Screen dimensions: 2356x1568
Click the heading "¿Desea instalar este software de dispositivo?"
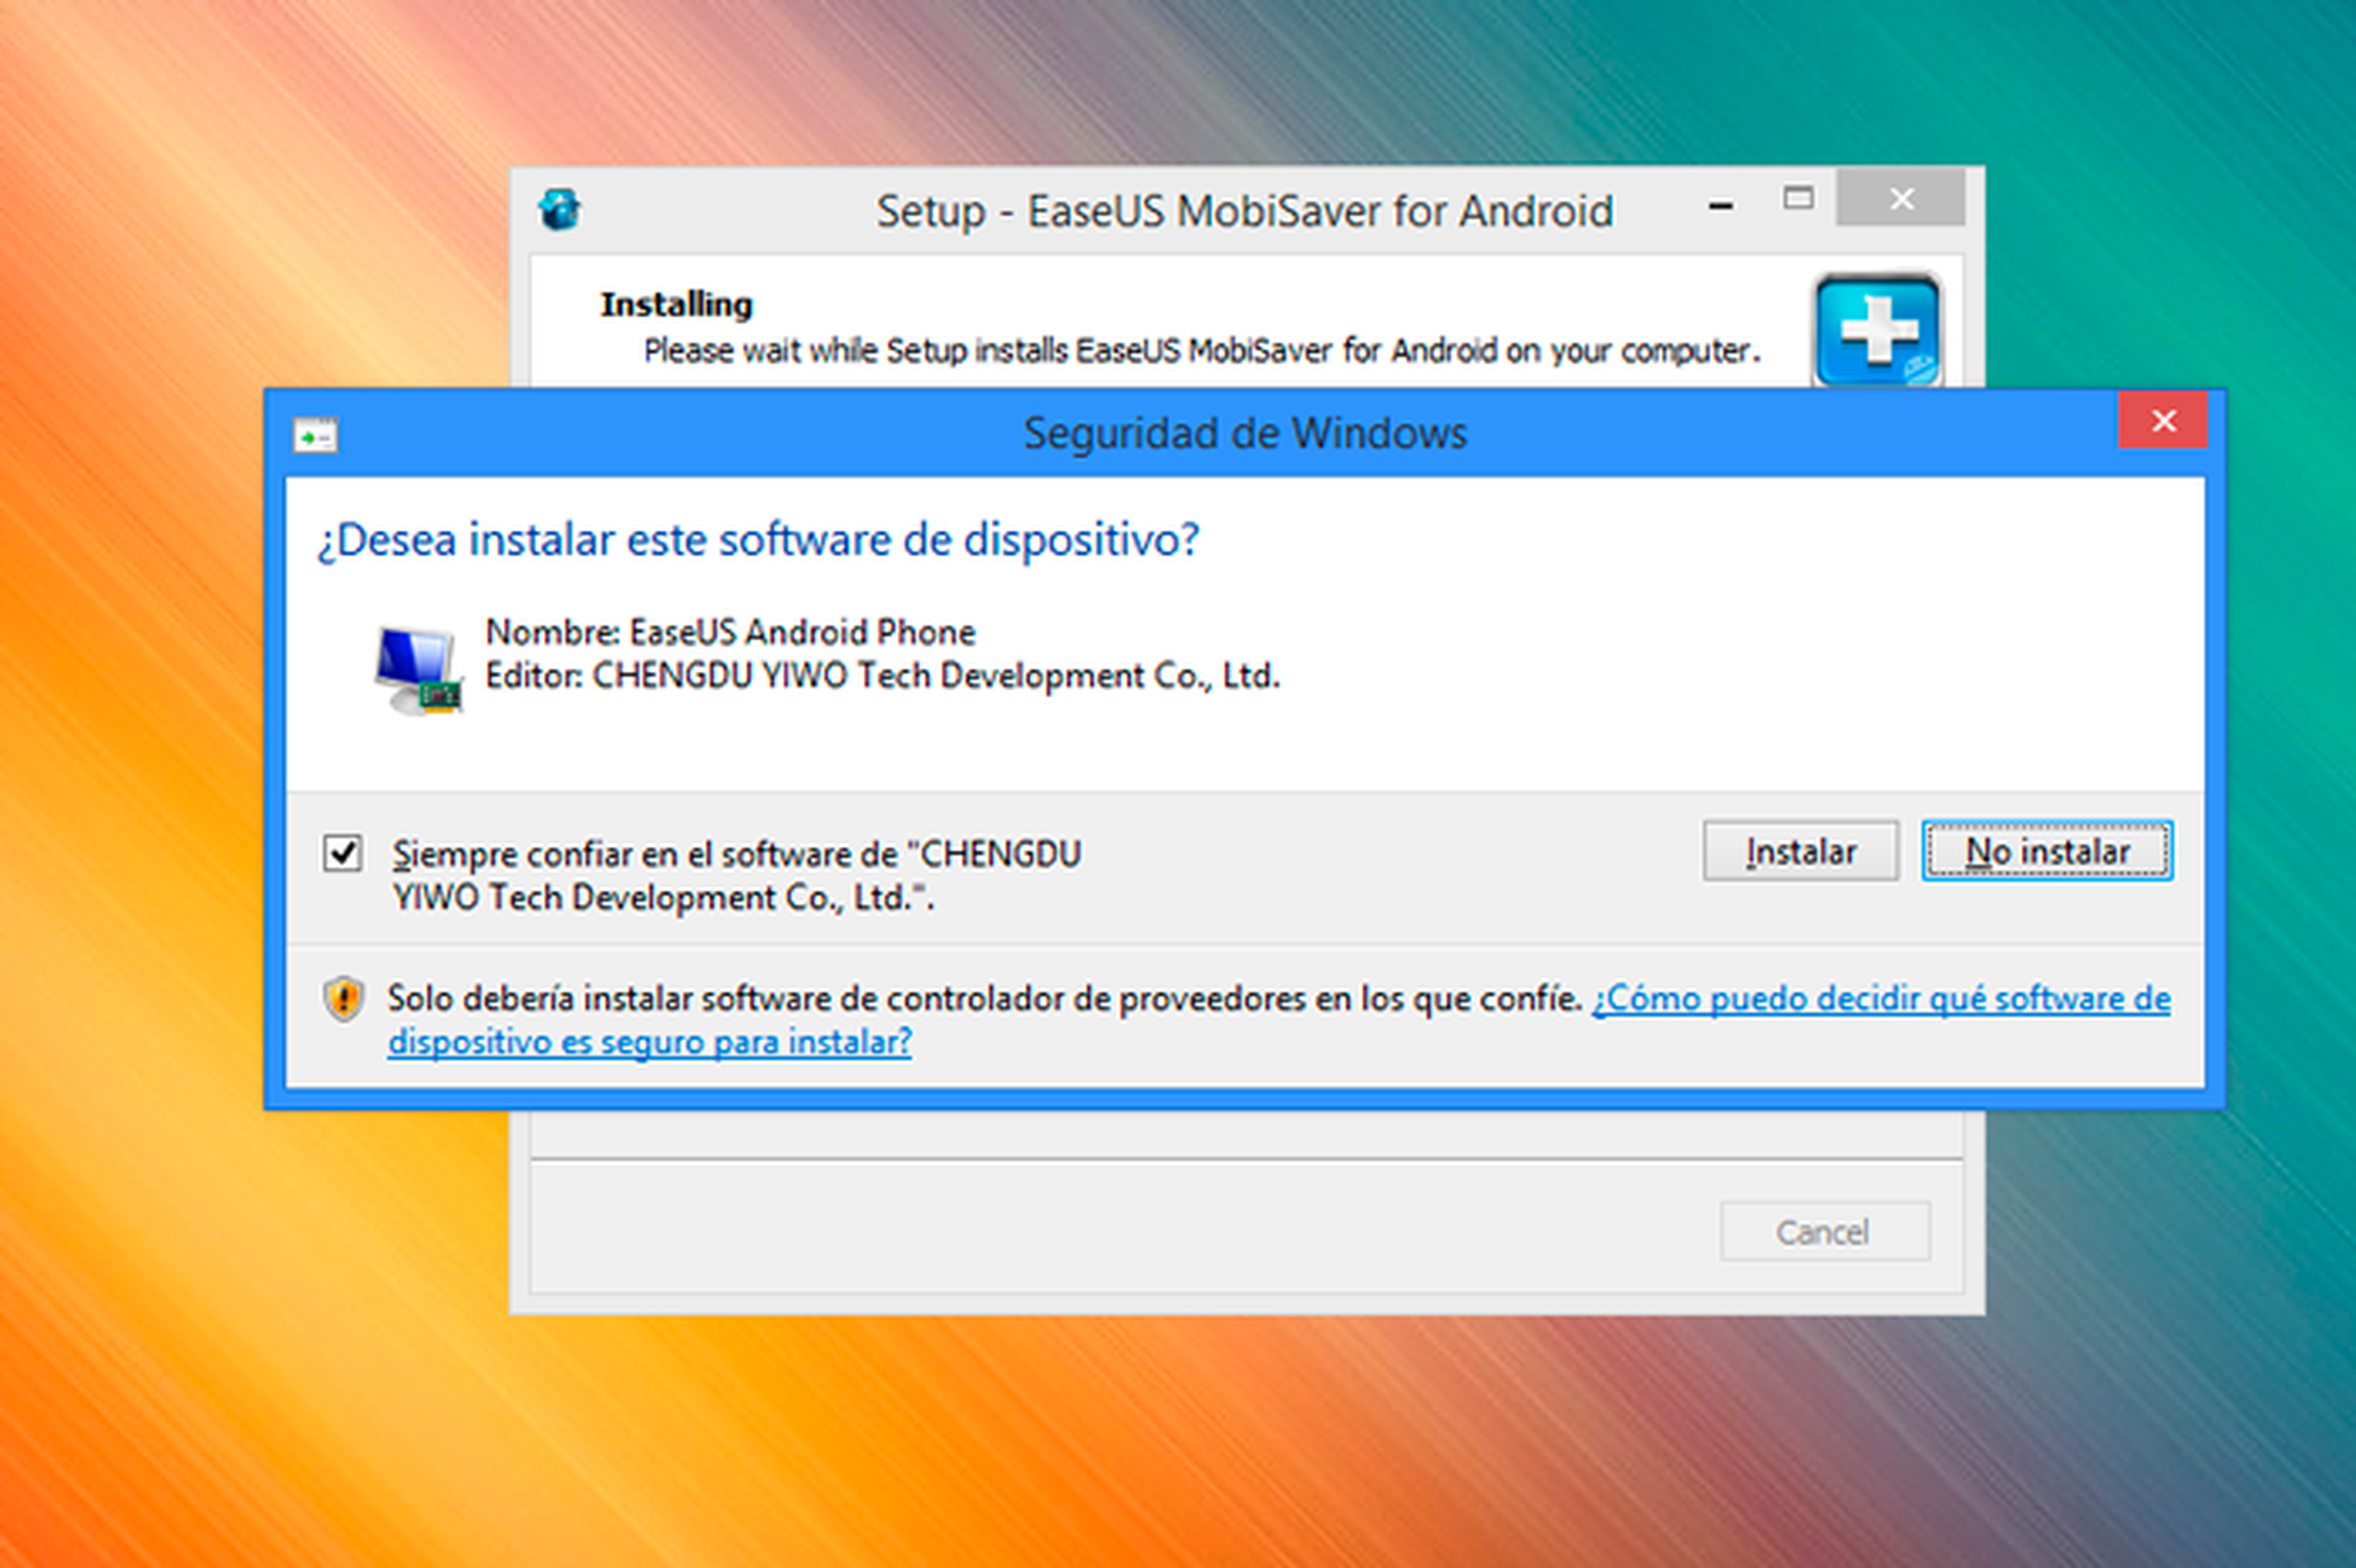tap(758, 540)
